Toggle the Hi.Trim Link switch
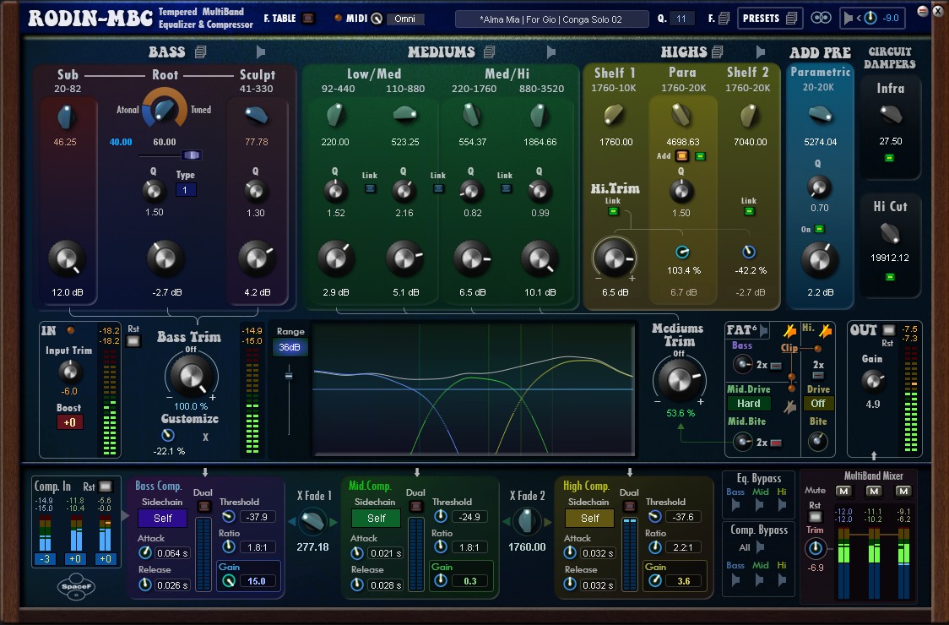949x625 pixels. pos(613,211)
